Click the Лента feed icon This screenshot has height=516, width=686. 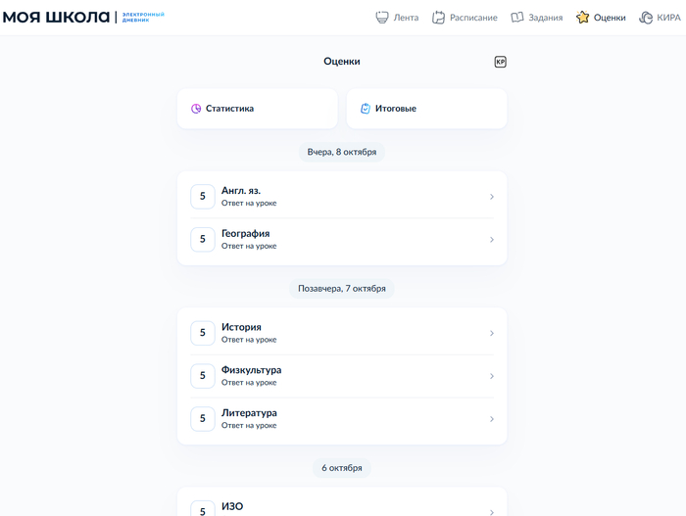tap(382, 18)
